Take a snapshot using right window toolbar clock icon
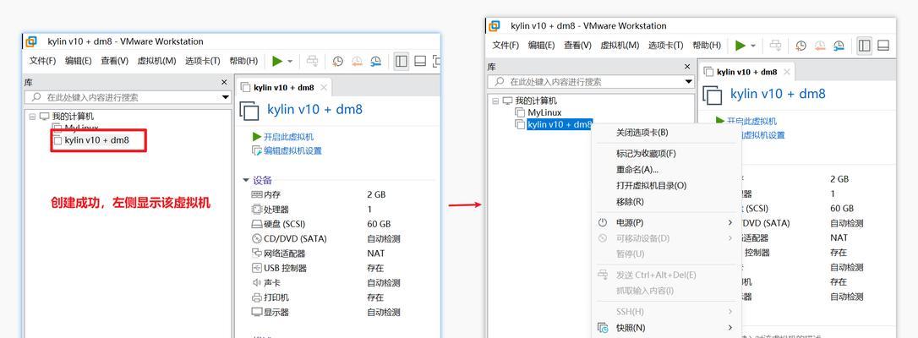Screen dimensions: 918x338 point(801,46)
